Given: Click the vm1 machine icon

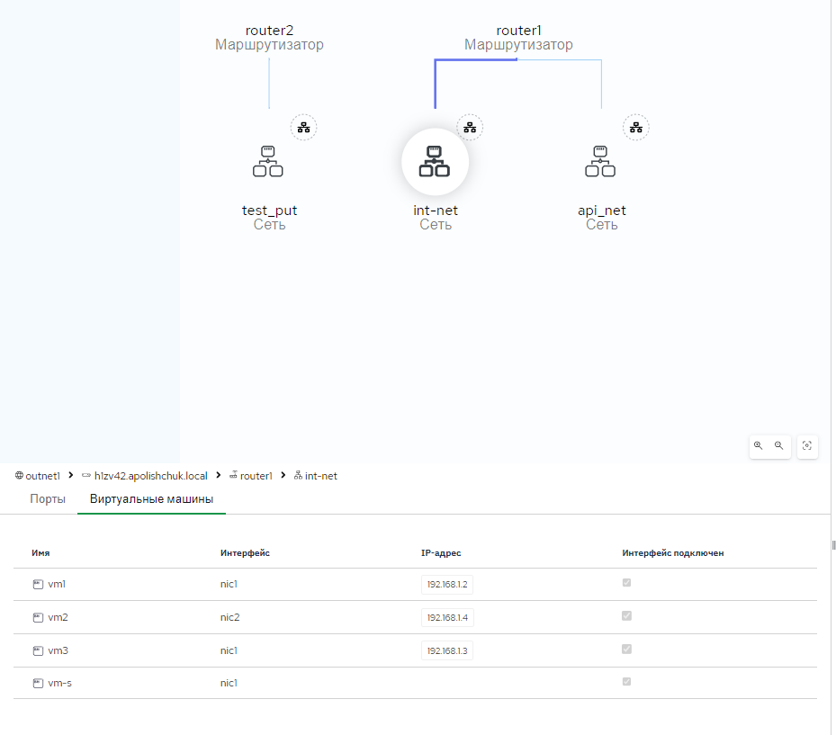Looking at the screenshot, I should [38, 584].
